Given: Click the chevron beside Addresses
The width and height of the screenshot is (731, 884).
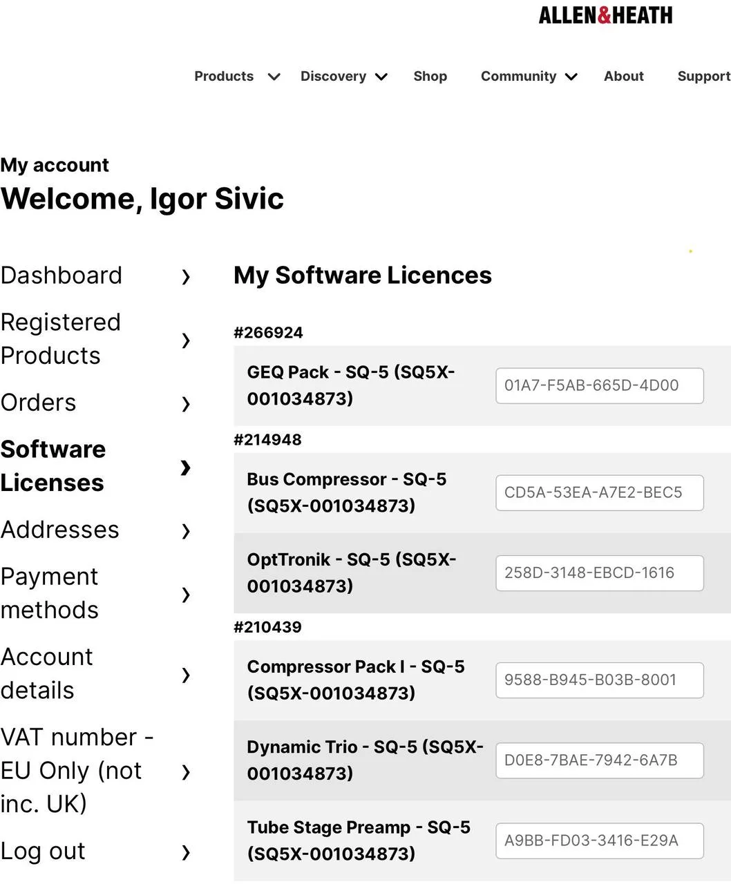Looking at the screenshot, I should click(185, 531).
